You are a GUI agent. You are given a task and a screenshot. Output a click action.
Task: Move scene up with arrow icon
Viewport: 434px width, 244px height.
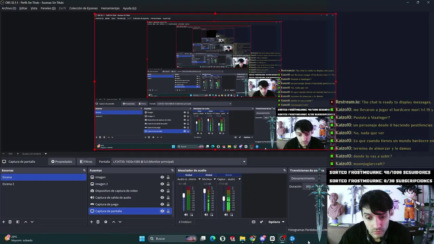[x=25, y=222]
